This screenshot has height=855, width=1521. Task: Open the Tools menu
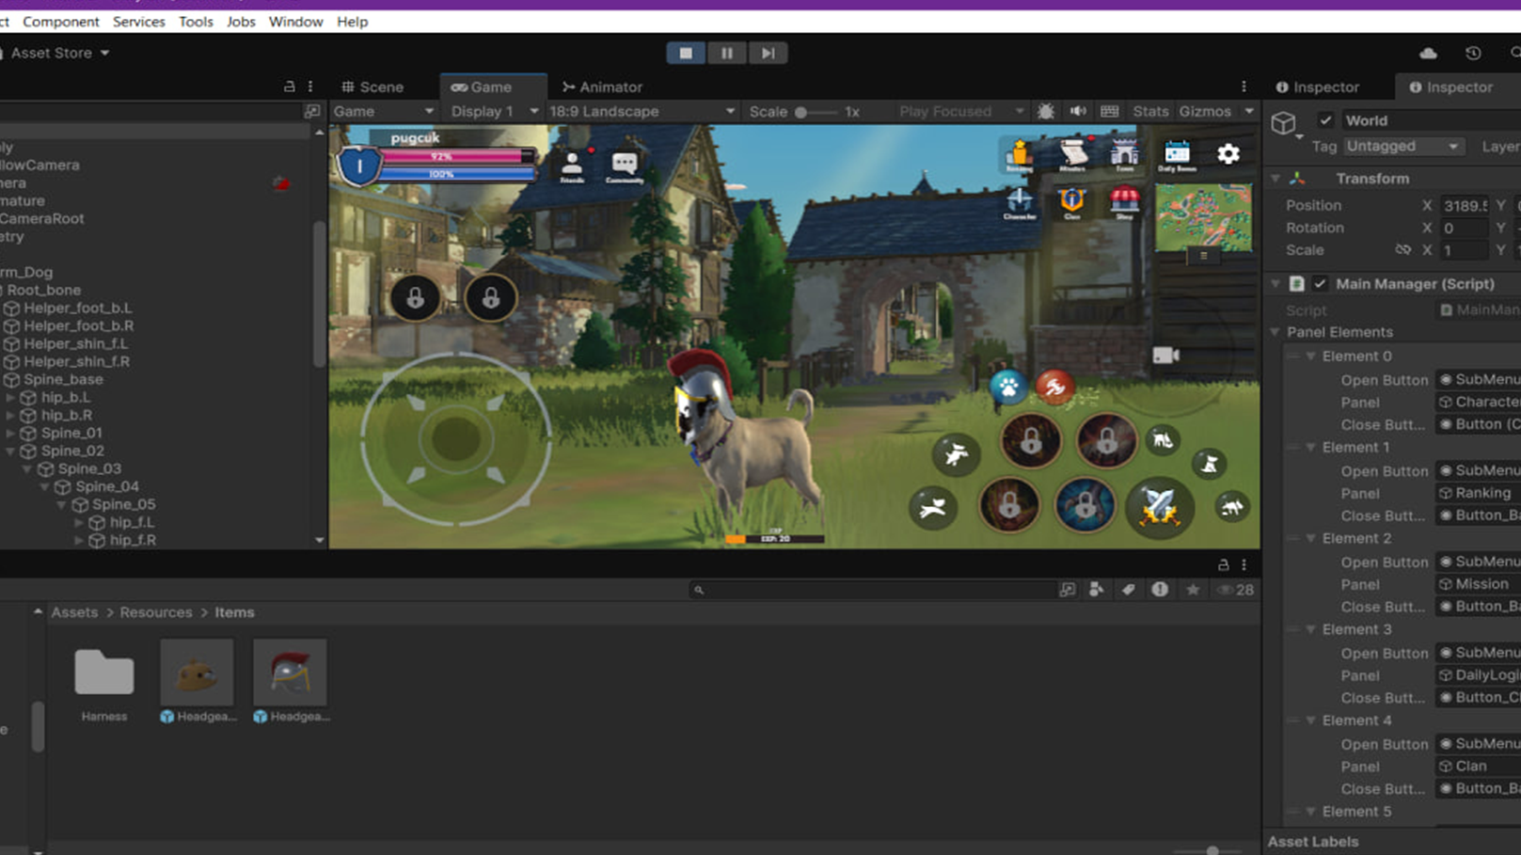point(196,21)
